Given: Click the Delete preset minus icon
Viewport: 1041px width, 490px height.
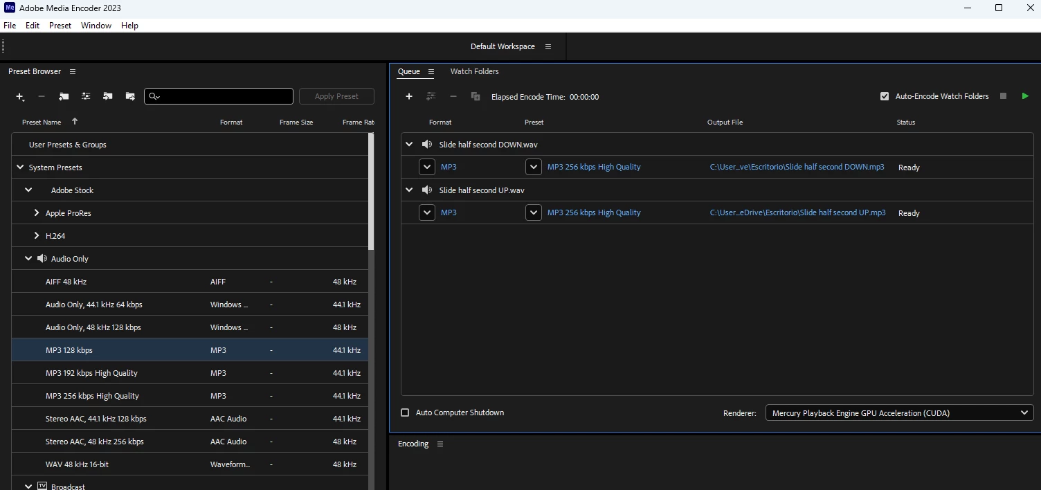Looking at the screenshot, I should click(x=42, y=97).
